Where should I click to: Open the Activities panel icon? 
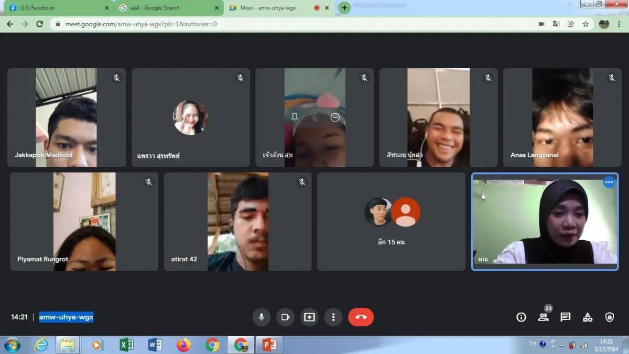click(x=588, y=317)
